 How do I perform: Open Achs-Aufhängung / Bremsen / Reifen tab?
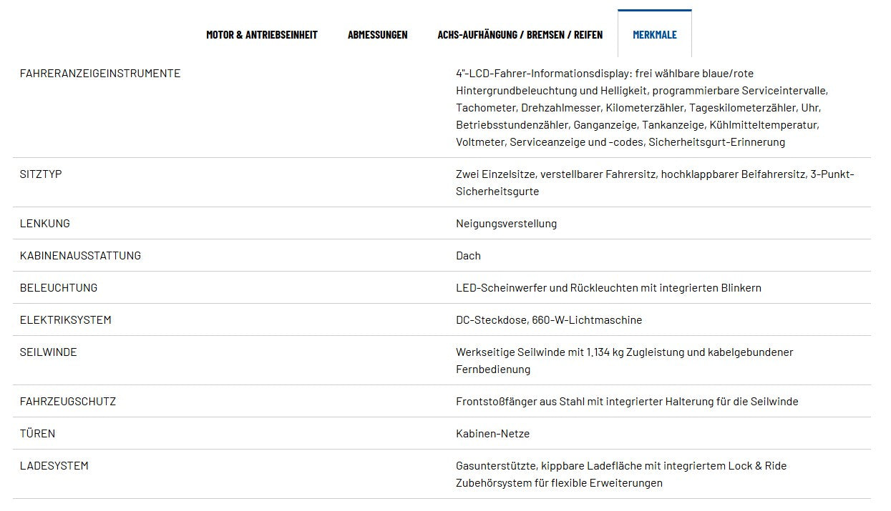click(x=520, y=34)
